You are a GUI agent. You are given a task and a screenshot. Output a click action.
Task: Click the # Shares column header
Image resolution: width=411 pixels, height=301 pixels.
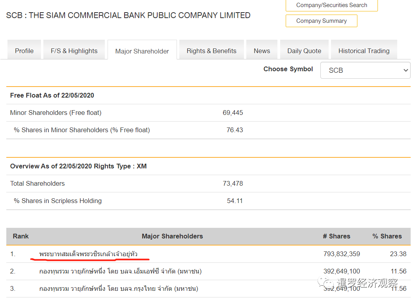336,236
